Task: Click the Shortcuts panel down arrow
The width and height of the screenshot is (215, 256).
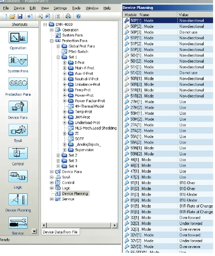Action: coord(34,231)
